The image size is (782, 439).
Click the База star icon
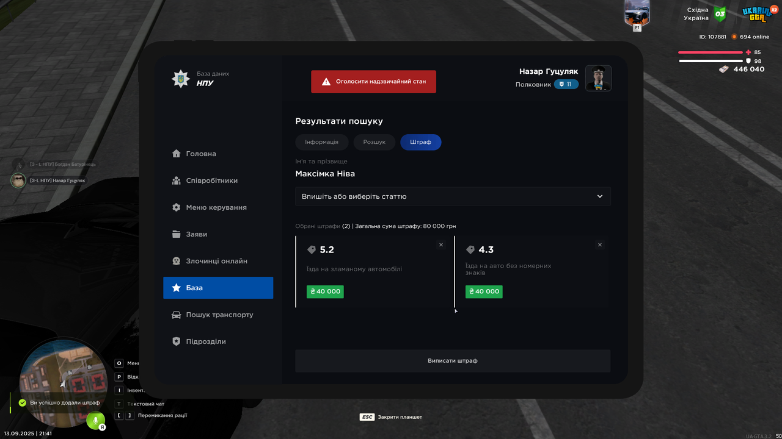point(177,288)
